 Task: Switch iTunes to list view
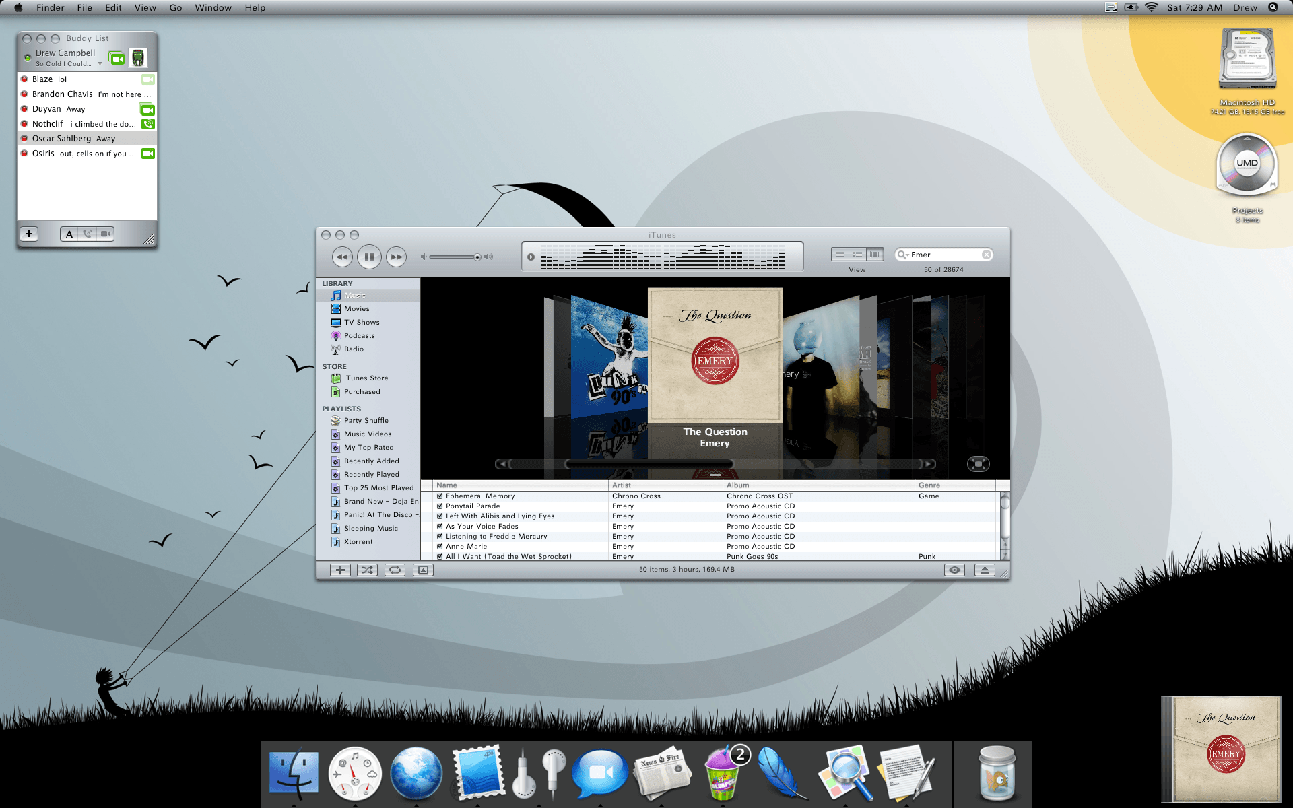tap(840, 255)
